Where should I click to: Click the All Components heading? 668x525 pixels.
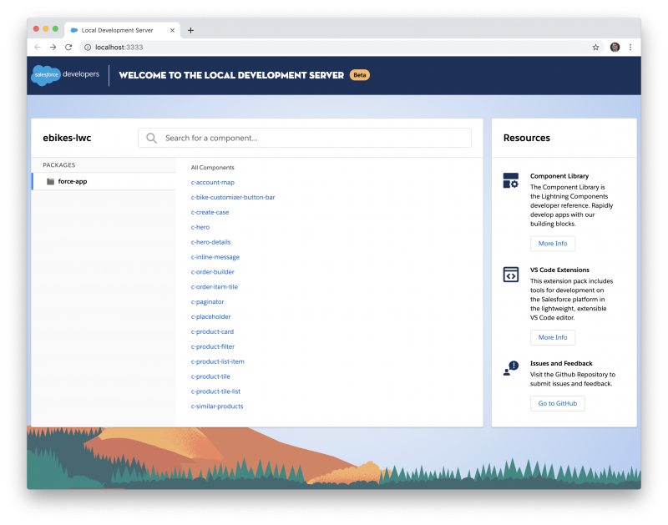tap(213, 167)
